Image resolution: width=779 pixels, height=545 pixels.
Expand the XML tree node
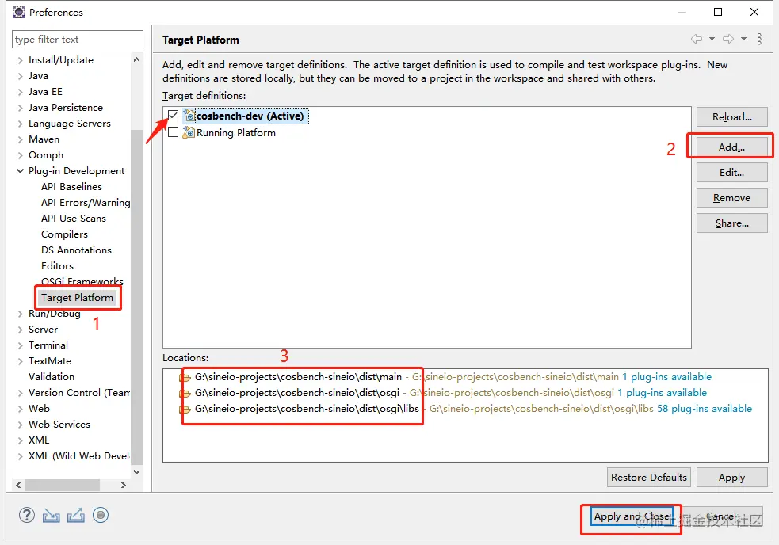coord(21,440)
